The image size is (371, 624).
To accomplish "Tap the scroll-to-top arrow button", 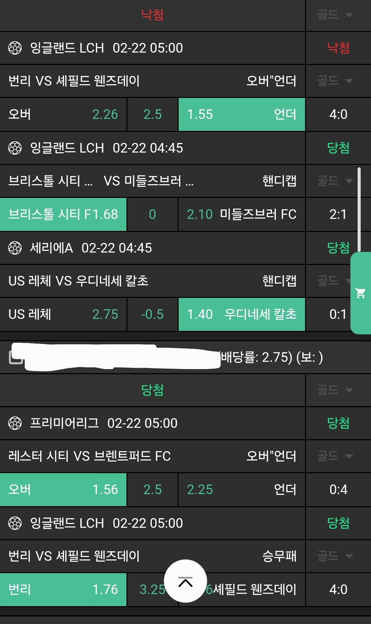I will coord(185,581).
